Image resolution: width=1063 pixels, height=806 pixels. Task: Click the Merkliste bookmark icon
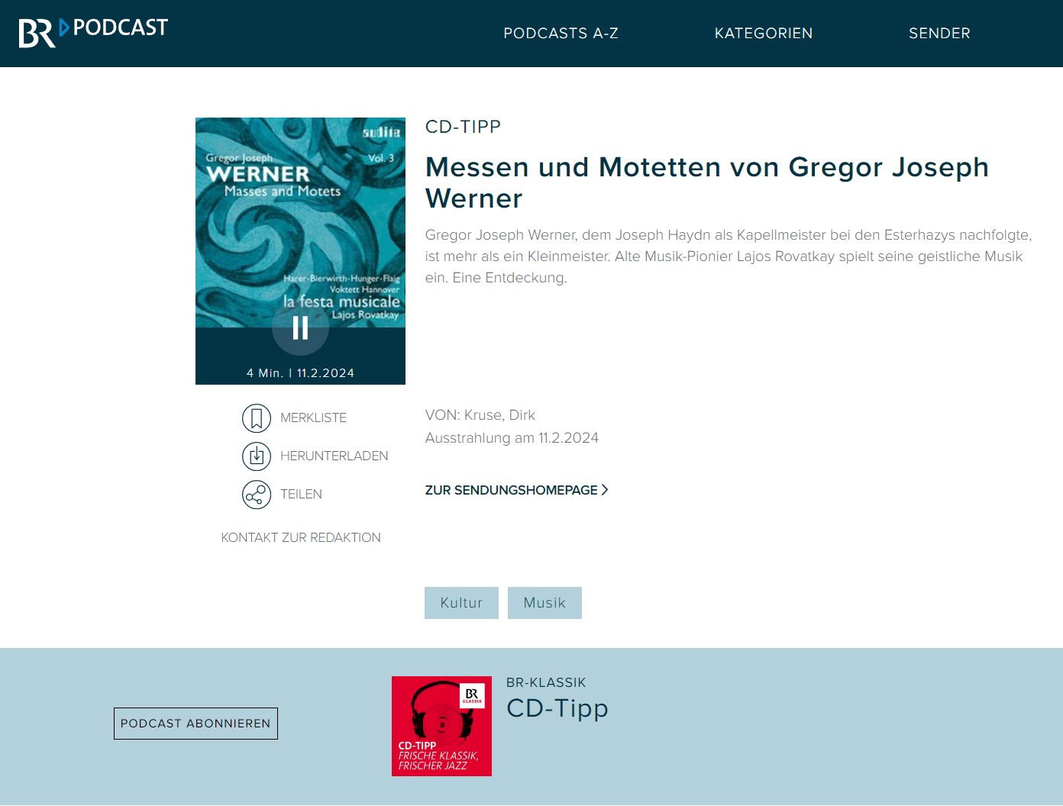257,418
